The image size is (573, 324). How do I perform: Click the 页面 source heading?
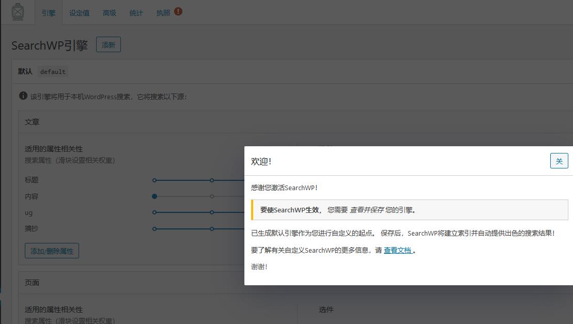(32, 283)
